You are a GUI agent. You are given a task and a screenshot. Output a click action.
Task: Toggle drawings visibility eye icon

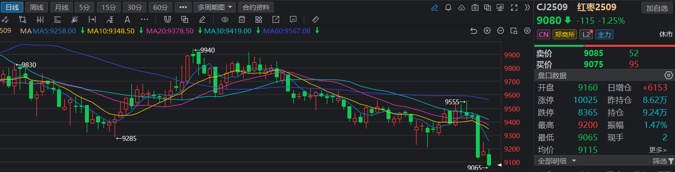[x=225, y=19]
